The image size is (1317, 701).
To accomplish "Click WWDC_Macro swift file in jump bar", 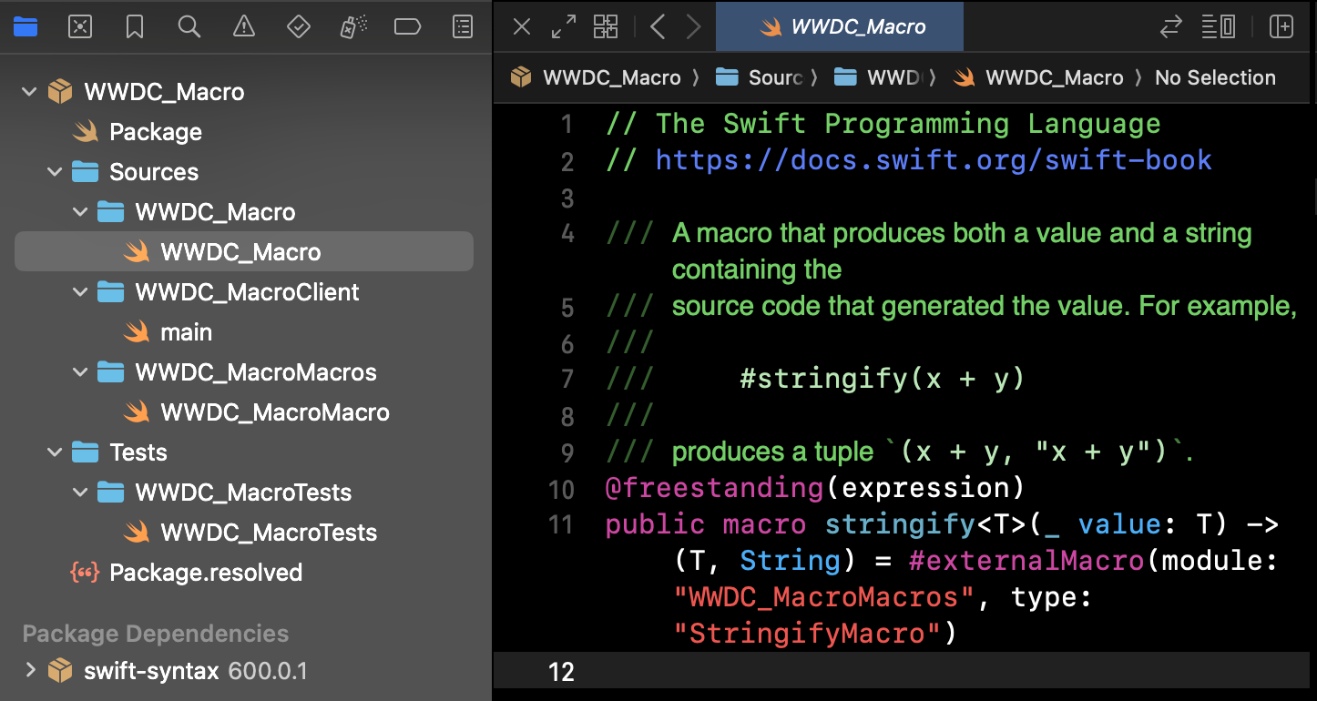I will (x=1037, y=77).
